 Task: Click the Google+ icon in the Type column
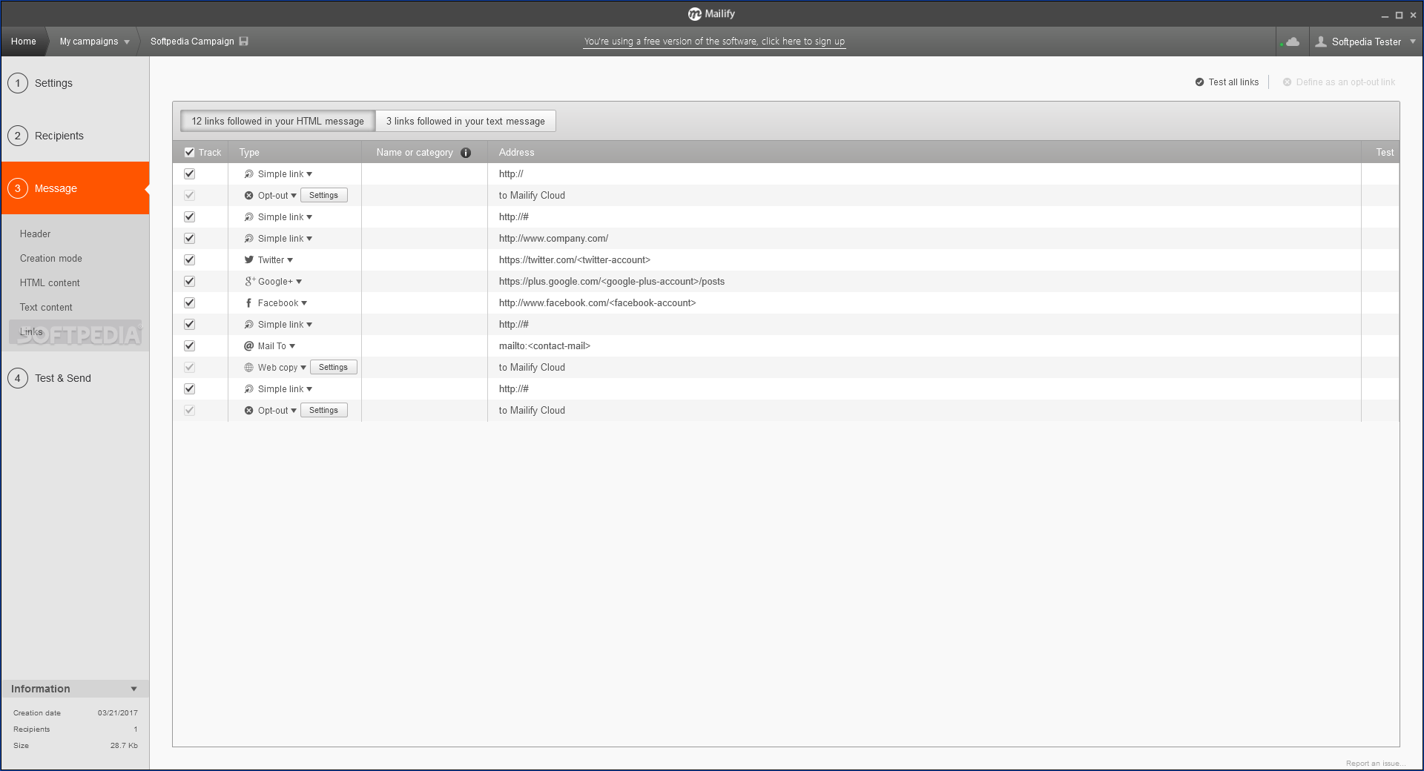pos(250,282)
